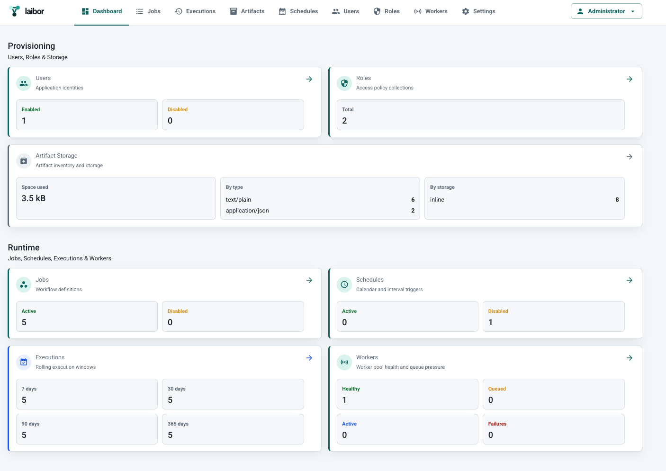Click the Executions calendar-check icon

coord(24,362)
